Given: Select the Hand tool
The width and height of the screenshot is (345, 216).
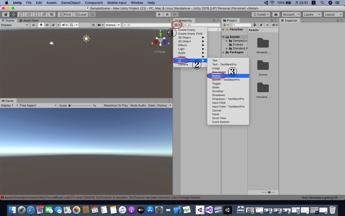Looking at the screenshot, I should click(x=5, y=14).
